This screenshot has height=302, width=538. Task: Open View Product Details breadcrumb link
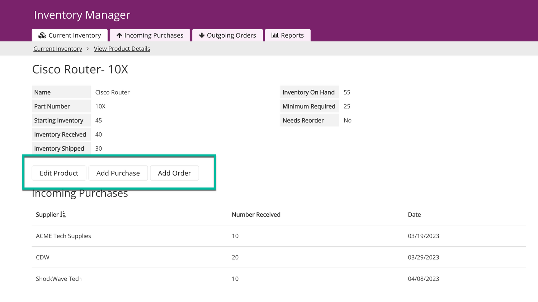tap(122, 49)
